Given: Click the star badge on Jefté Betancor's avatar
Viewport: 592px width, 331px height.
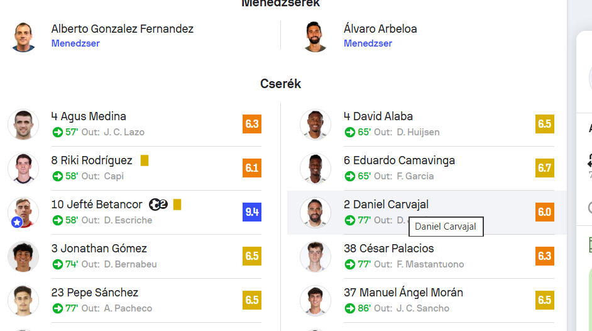Looking at the screenshot, I should (17, 222).
